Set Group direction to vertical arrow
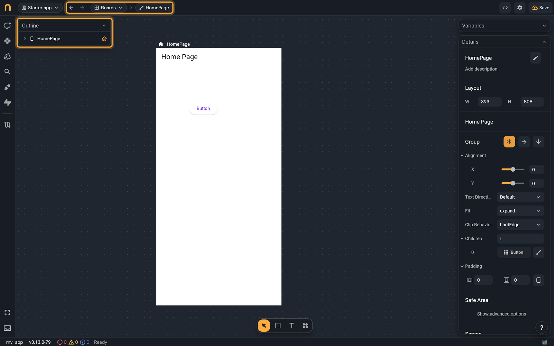The image size is (554, 346). coord(538,142)
